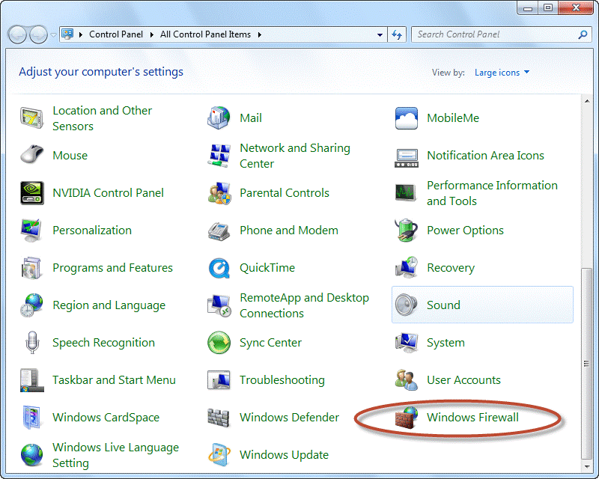Open the Windows Update icon
The width and height of the screenshot is (599, 479).
tap(219, 455)
